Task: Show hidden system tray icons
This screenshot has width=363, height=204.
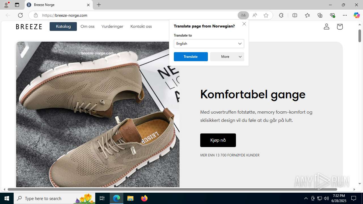Action: (x=306, y=198)
